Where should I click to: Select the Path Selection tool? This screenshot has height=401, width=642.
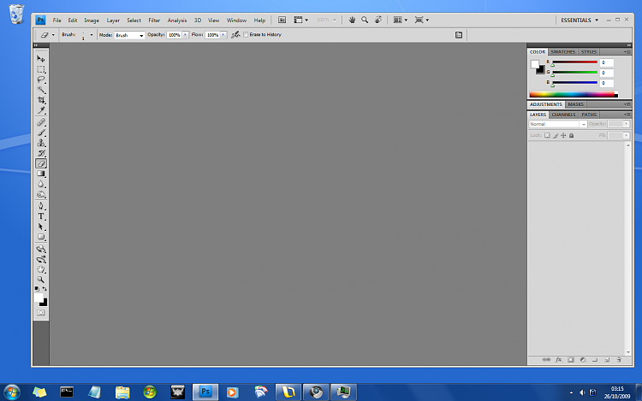tap(40, 227)
